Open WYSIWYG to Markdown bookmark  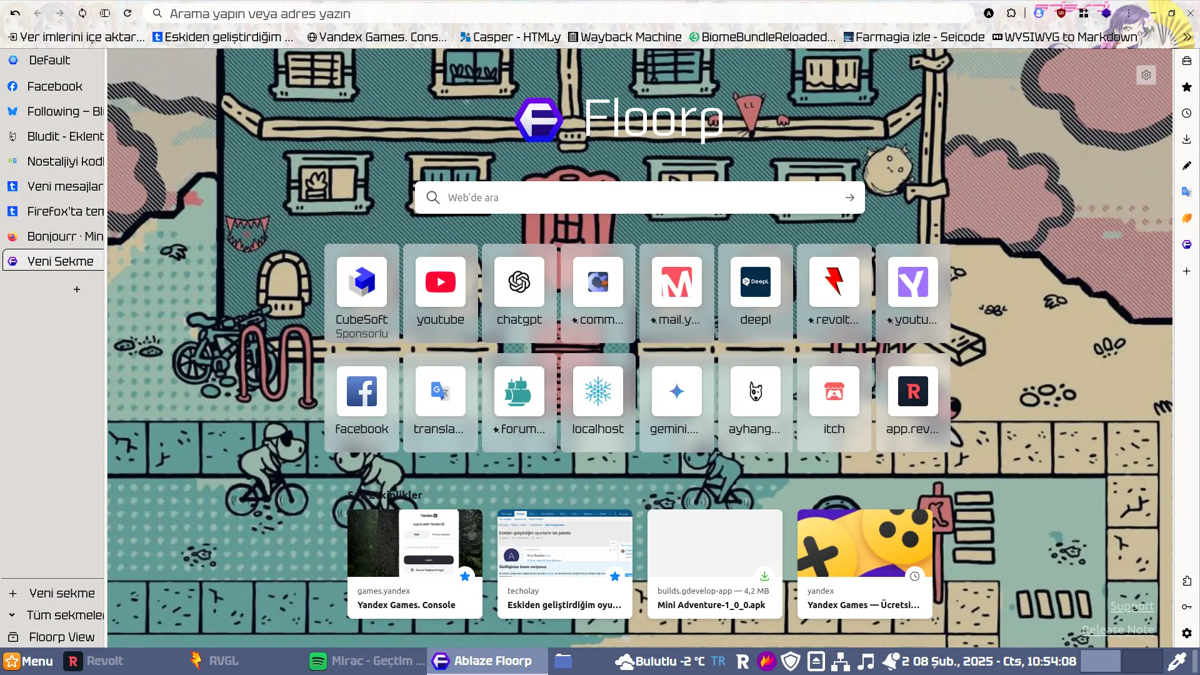click(1065, 37)
